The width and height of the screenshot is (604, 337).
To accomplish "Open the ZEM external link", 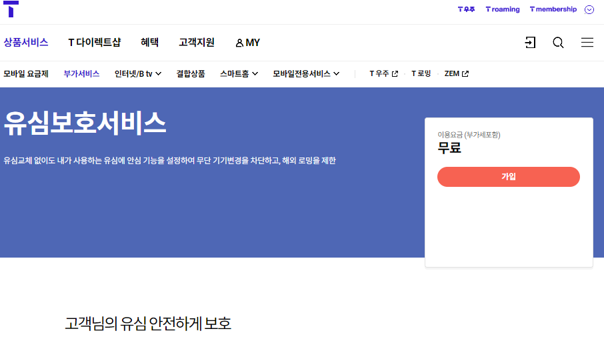I will point(457,73).
